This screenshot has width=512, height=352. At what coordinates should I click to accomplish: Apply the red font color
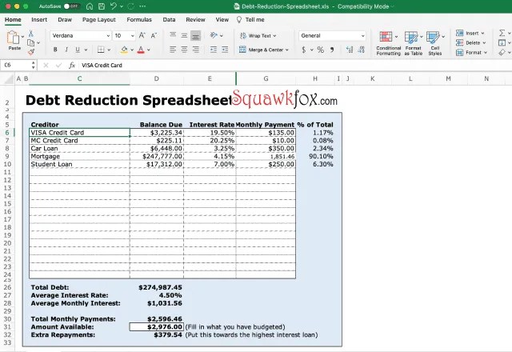[141, 50]
